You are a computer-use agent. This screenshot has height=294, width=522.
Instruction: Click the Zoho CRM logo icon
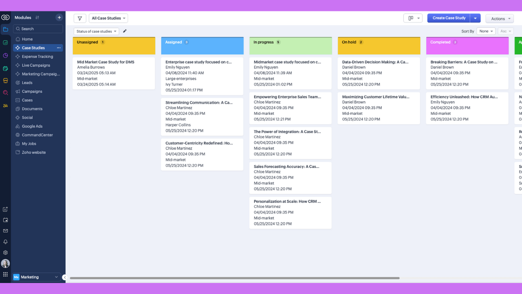tap(5, 18)
